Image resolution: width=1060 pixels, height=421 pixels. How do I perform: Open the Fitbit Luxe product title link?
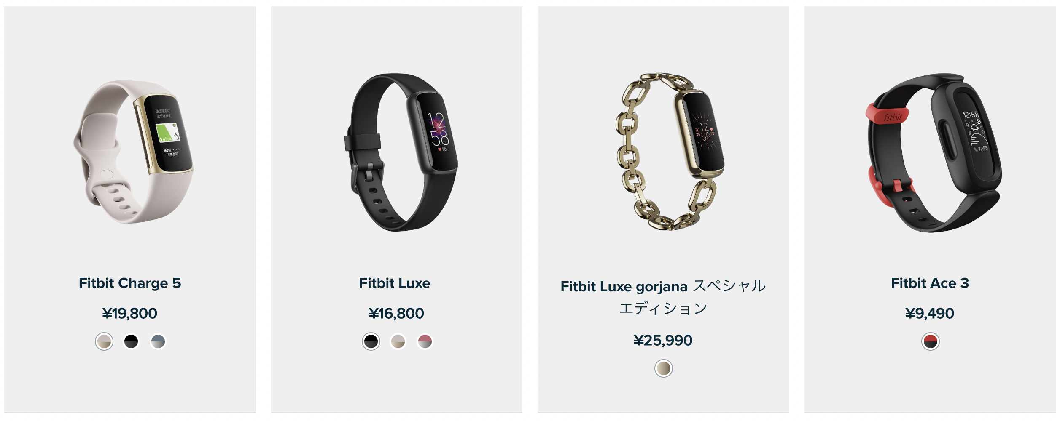pyautogui.click(x=395, y=283)
